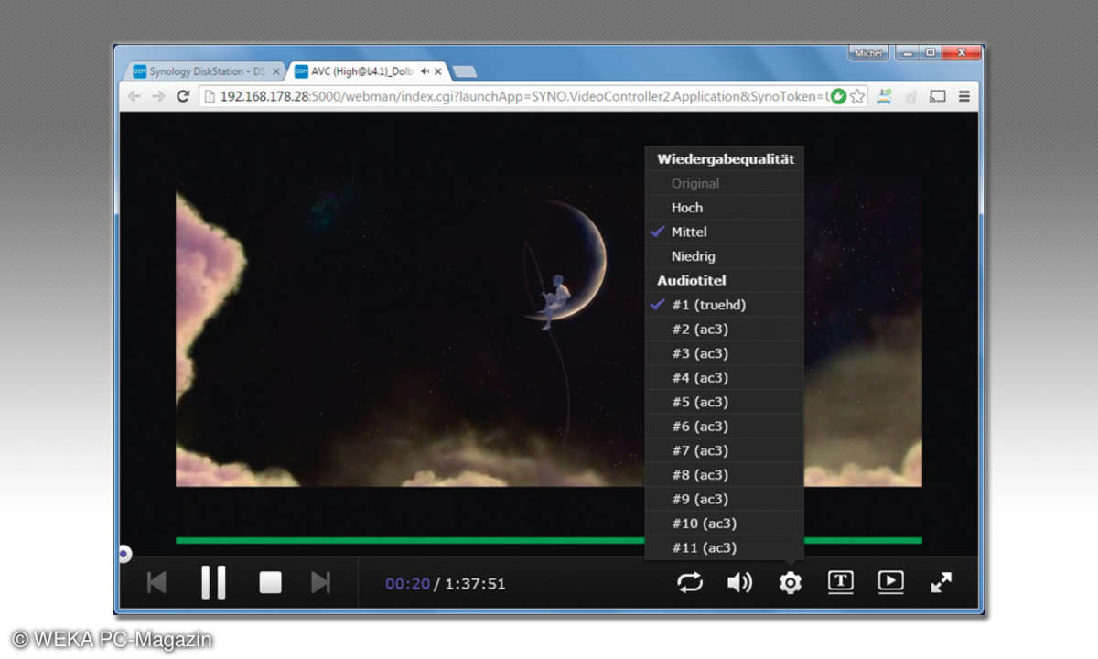Choose audio track #11 (ac3)
This screenshot has height=659, width=1098.
(x=725, y=547)
